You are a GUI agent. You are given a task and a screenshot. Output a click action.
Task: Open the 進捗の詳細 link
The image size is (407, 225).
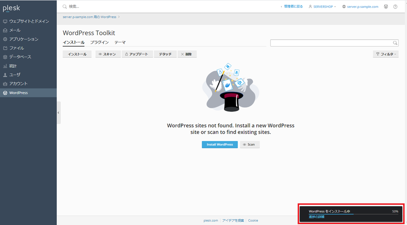click(316, 217)
